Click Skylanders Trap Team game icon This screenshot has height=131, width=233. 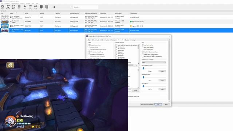click(x=5, y=31)
